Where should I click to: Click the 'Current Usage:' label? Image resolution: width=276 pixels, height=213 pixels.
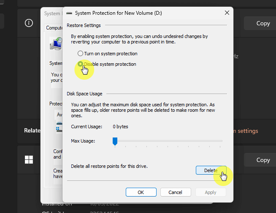click(87, 127)
